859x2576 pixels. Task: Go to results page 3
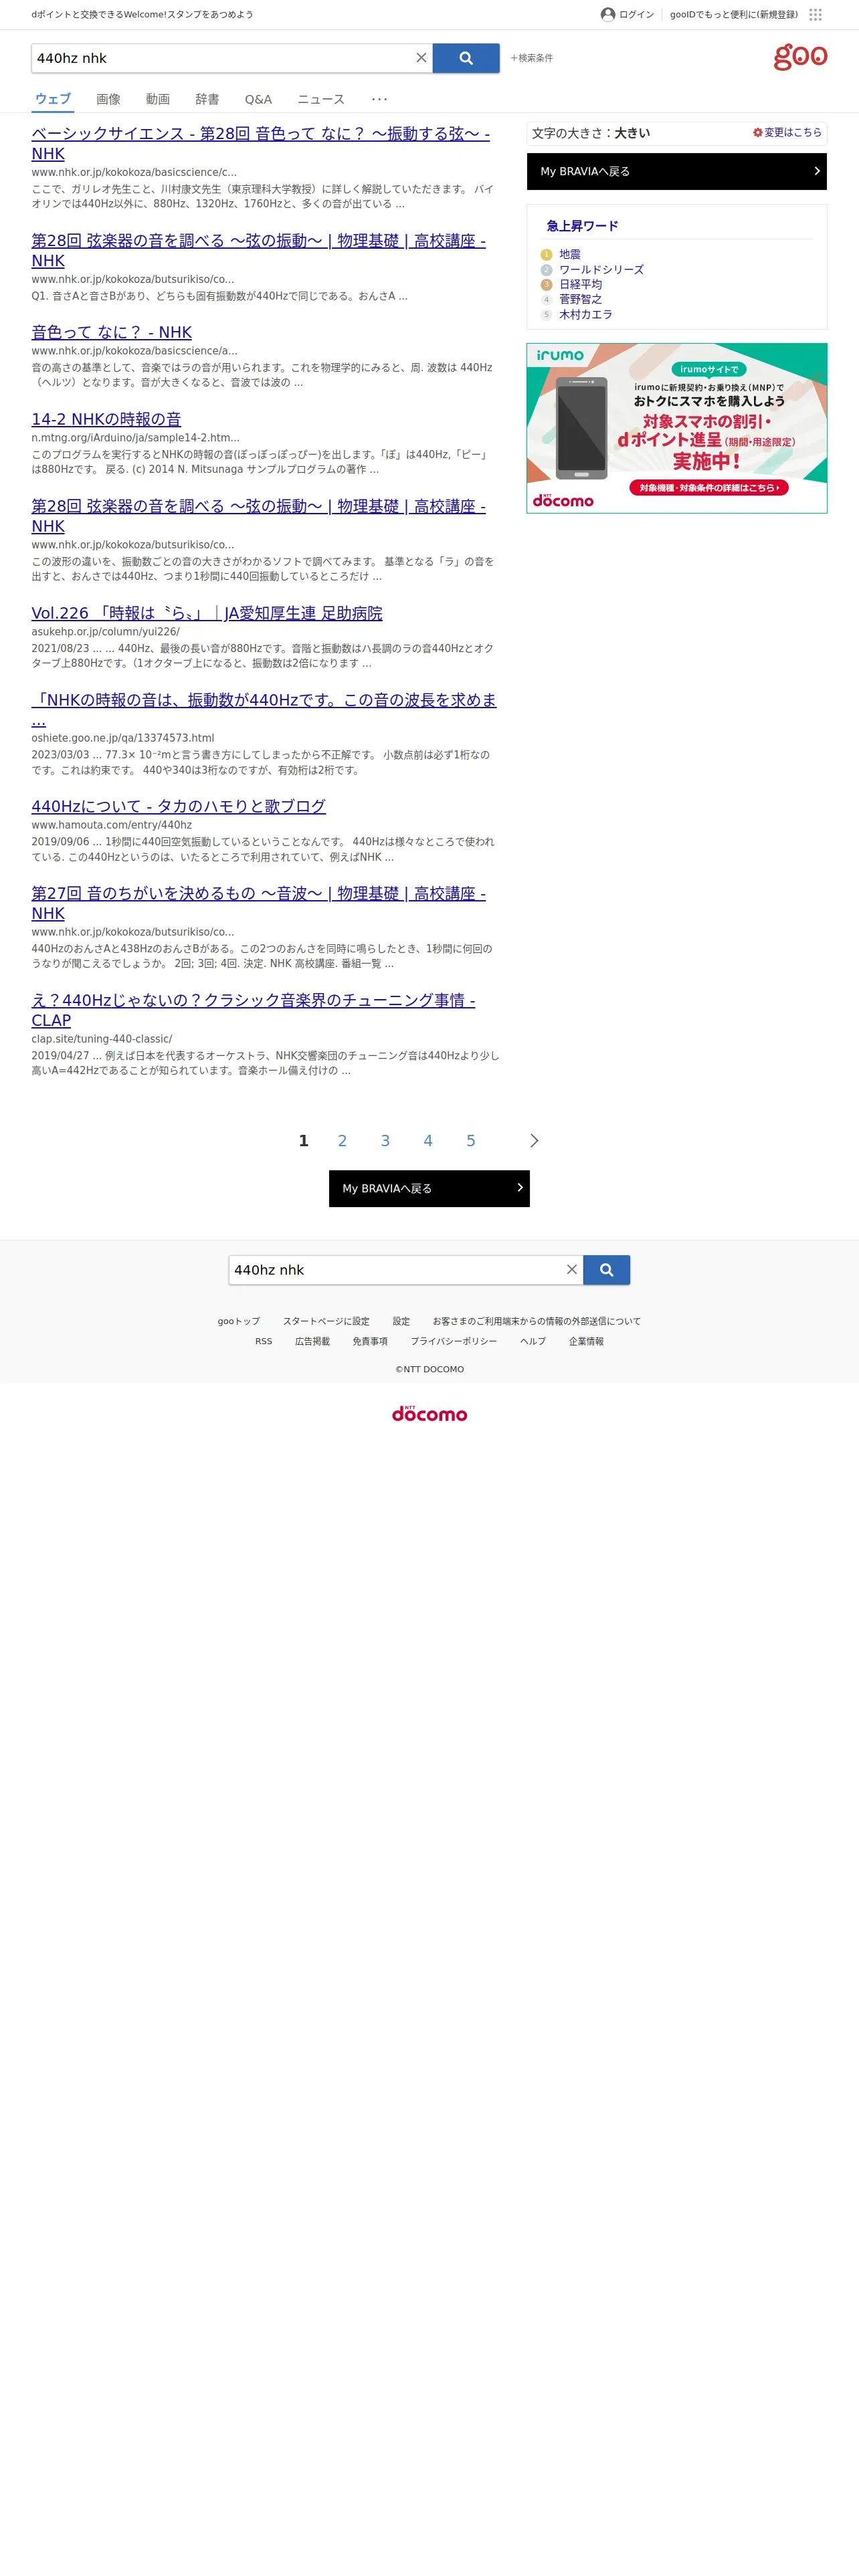pyautogui.click(x=385, y=1140)
